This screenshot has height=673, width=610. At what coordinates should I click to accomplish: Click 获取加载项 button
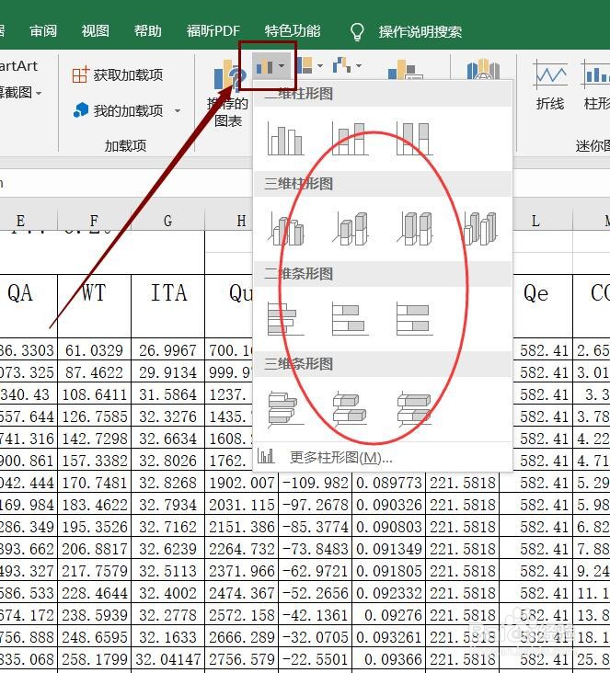pyautogui.click(x=117, y=75)
